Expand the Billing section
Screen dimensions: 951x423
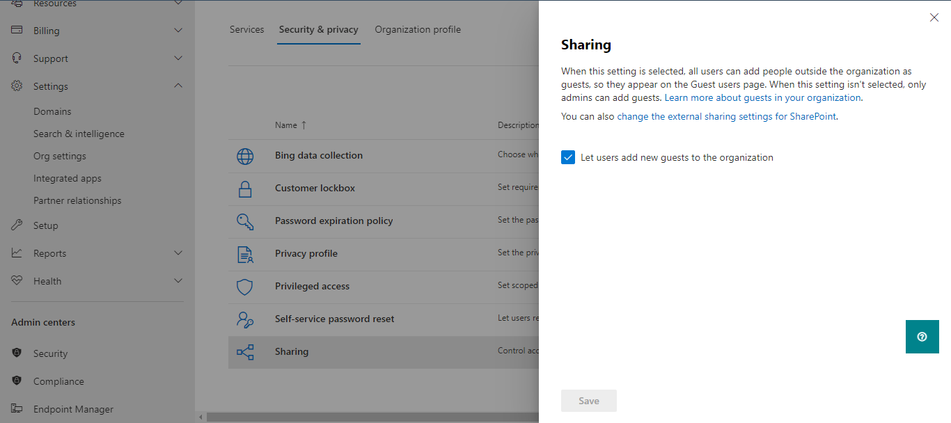point(97,30)
